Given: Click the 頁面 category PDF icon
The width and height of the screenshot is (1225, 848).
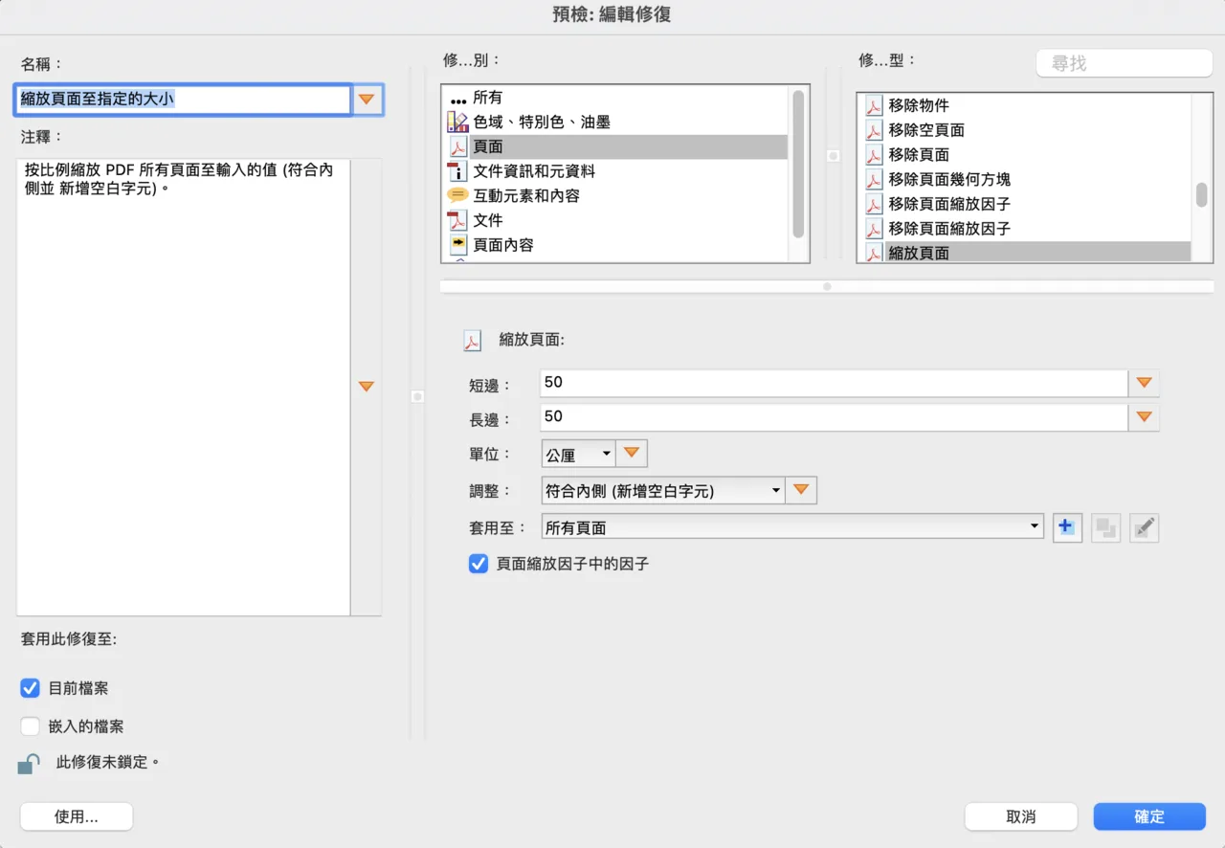Looking at the screenshot, I should (x=457, y=146).
